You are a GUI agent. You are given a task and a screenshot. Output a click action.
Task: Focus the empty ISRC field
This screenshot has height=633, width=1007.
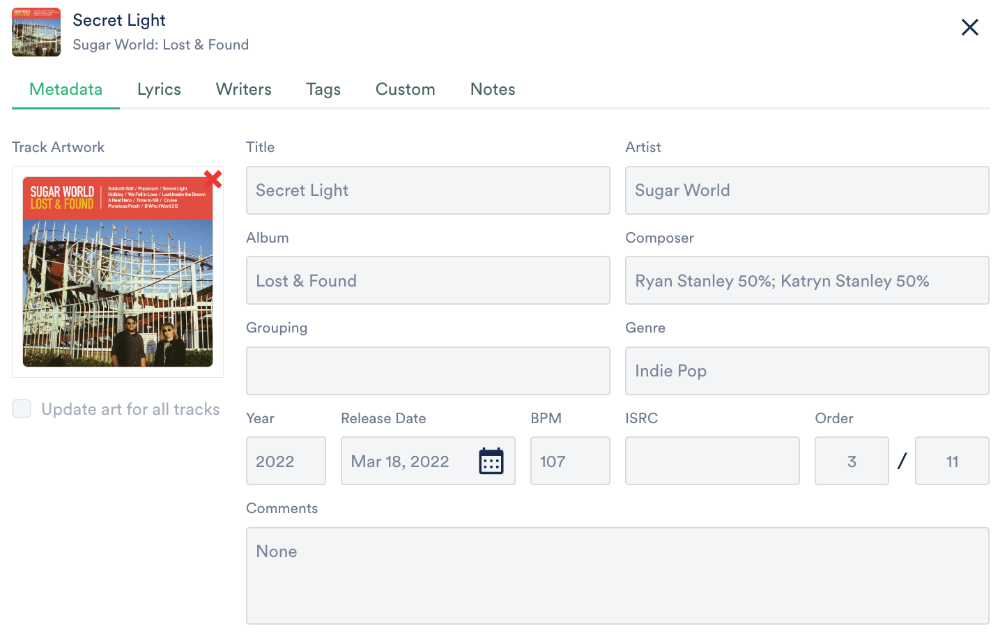712,461
